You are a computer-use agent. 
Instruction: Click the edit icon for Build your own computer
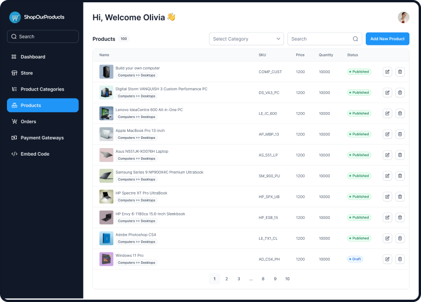pos(387,72)
